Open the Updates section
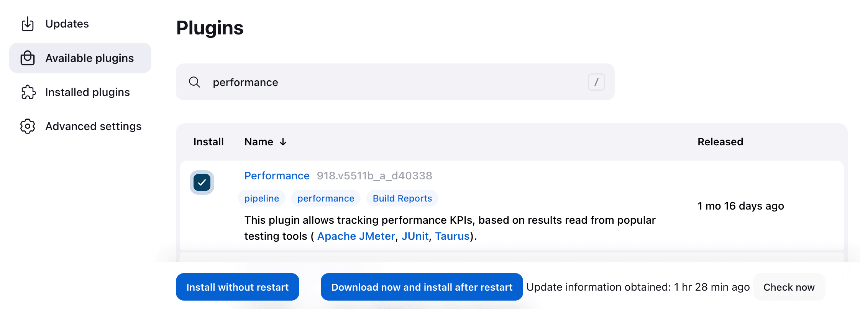 67,24
